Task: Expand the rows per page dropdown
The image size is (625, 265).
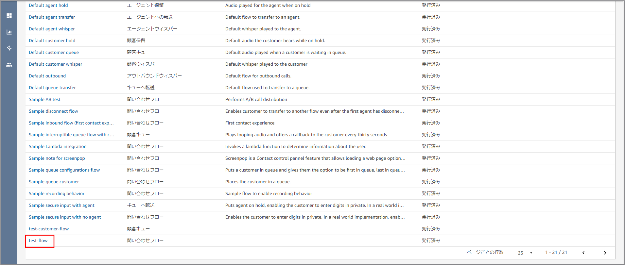Action: 525,253
